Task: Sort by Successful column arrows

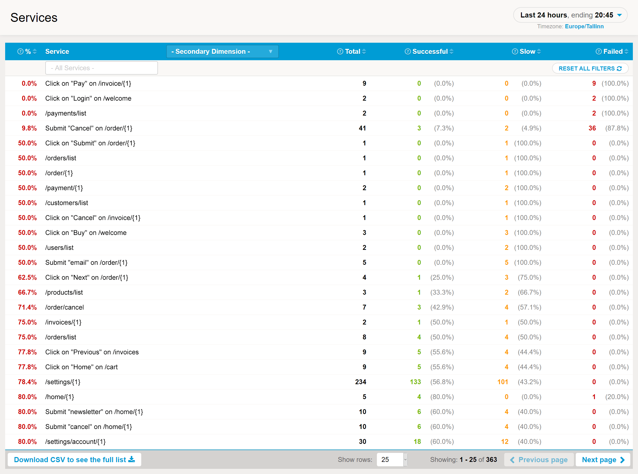Action: 451,52
